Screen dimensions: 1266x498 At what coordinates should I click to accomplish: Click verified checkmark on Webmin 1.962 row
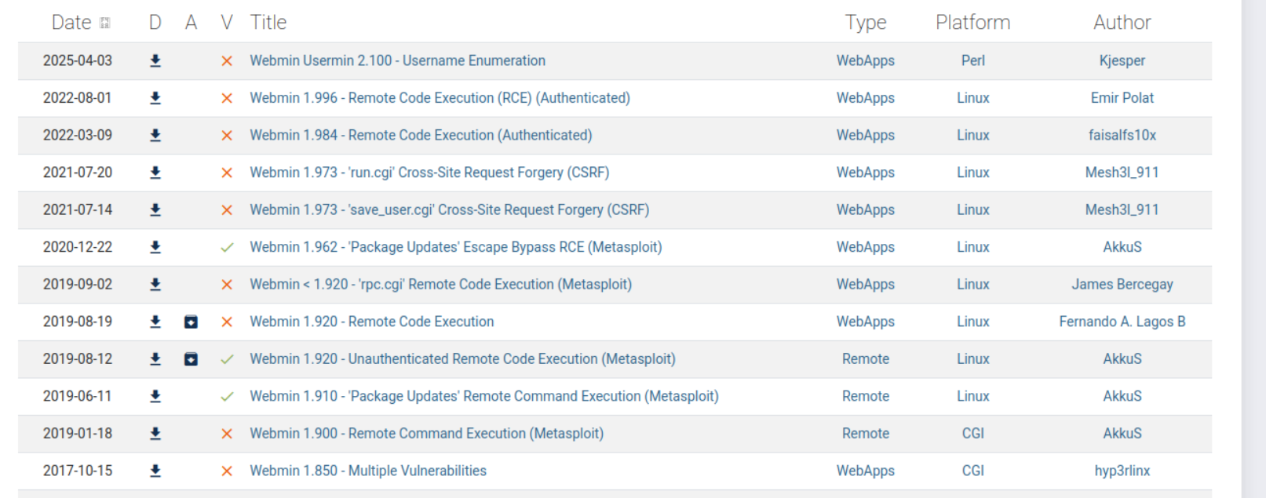(x=227, y=247)
